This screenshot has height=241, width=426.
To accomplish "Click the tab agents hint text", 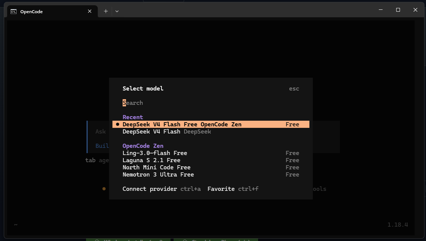I will (x=97, y=160).
